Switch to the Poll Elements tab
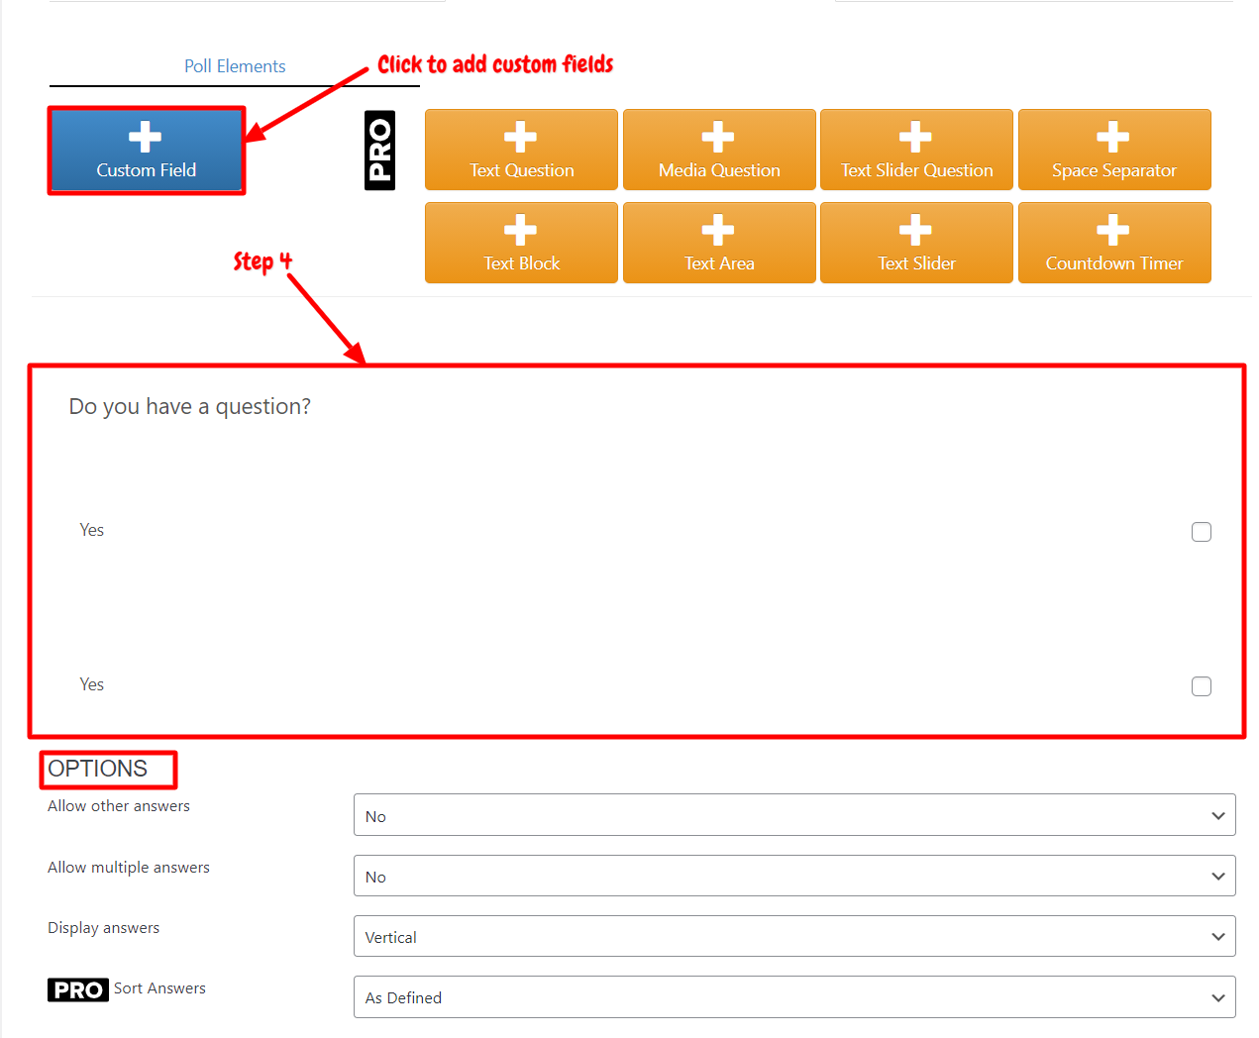 coord(235,66)
